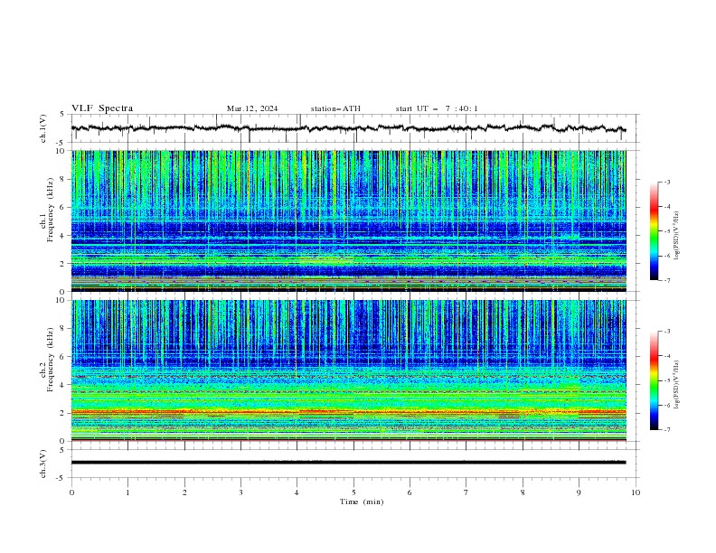Image resolution: width=716 pixels, height=553 pixels.
Task: Click the '5' tick on ch.1(V) axis
Action: click(x=62, y=115)
